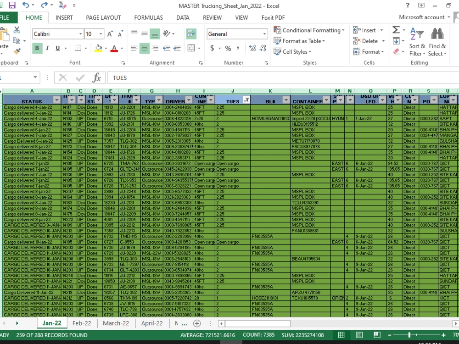Image resolution: width=459 pixels, height=344 pixels.
Task: Delete cells button
Action: point(366,41)
